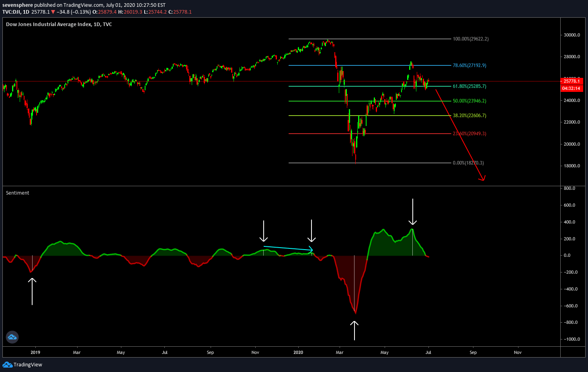Click the -1000.0 sentiment axis label
The width and height of the screenshot is (588, 372).
(x=571, y=339)
